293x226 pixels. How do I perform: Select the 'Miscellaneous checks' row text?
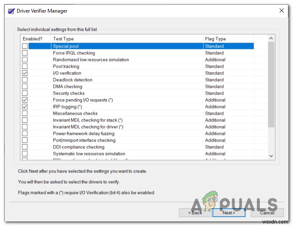click(75, 113)
